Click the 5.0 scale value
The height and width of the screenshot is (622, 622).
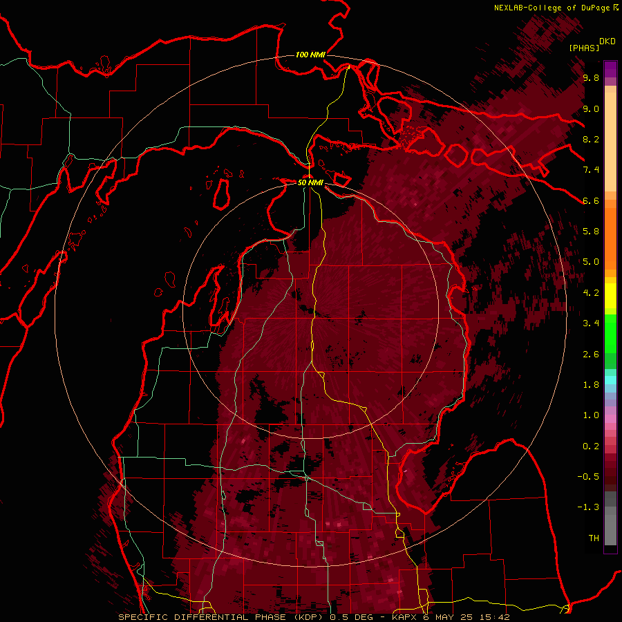pyautogui.click(x=591, y=262)
